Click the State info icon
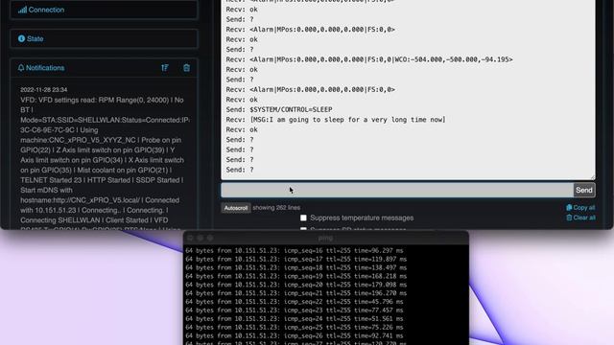614x345 pixels. 21,38
